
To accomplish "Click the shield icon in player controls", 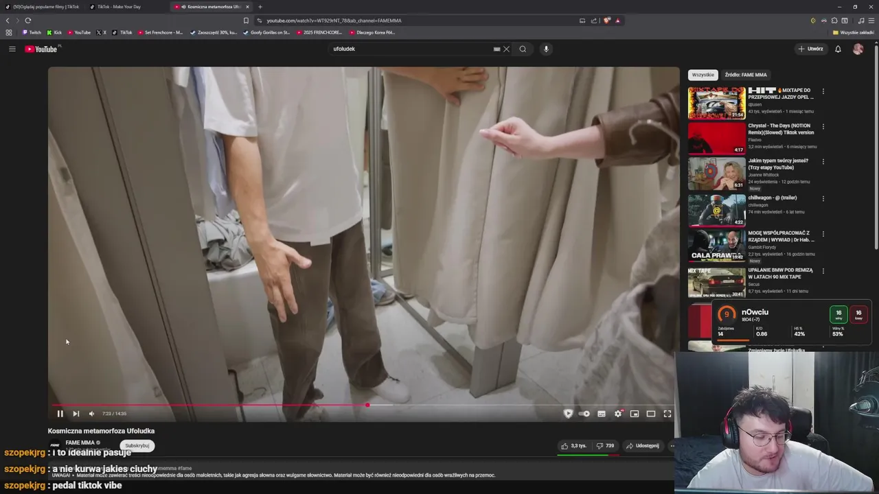I will 568,414.
